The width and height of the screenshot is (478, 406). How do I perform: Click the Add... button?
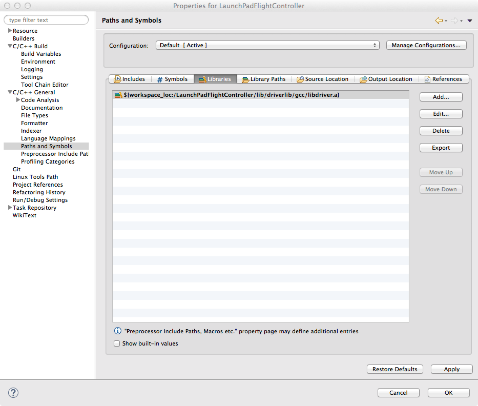pyautogui.click(x=441, y=97)
